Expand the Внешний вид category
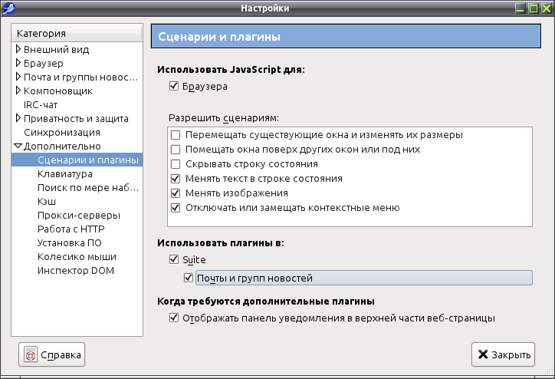555x379 pixels. tap(18, 49)
